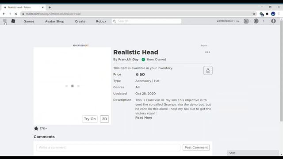Open the ZombingElixir username link
283x159 pixels.
pyautogui.click(x=225, y=21)
